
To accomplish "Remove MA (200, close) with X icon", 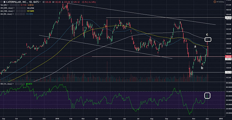I will (24, 8).
